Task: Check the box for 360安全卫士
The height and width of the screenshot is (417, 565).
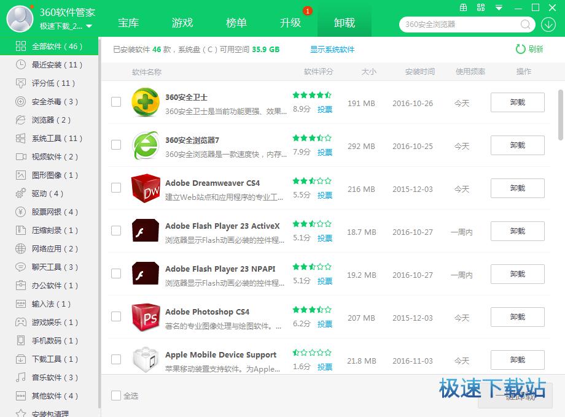Action: coord(116,102)
